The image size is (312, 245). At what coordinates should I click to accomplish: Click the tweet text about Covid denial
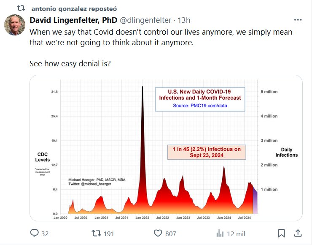[x=161, y=37]
